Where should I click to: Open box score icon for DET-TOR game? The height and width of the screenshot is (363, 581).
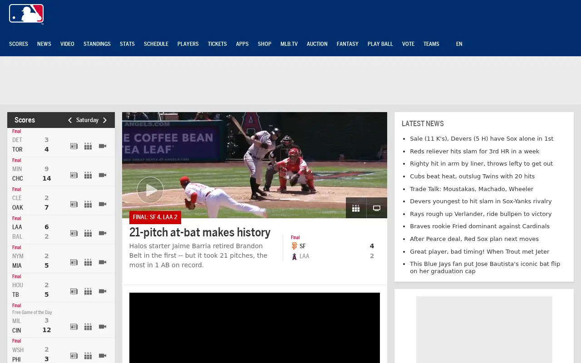[88, 146]
